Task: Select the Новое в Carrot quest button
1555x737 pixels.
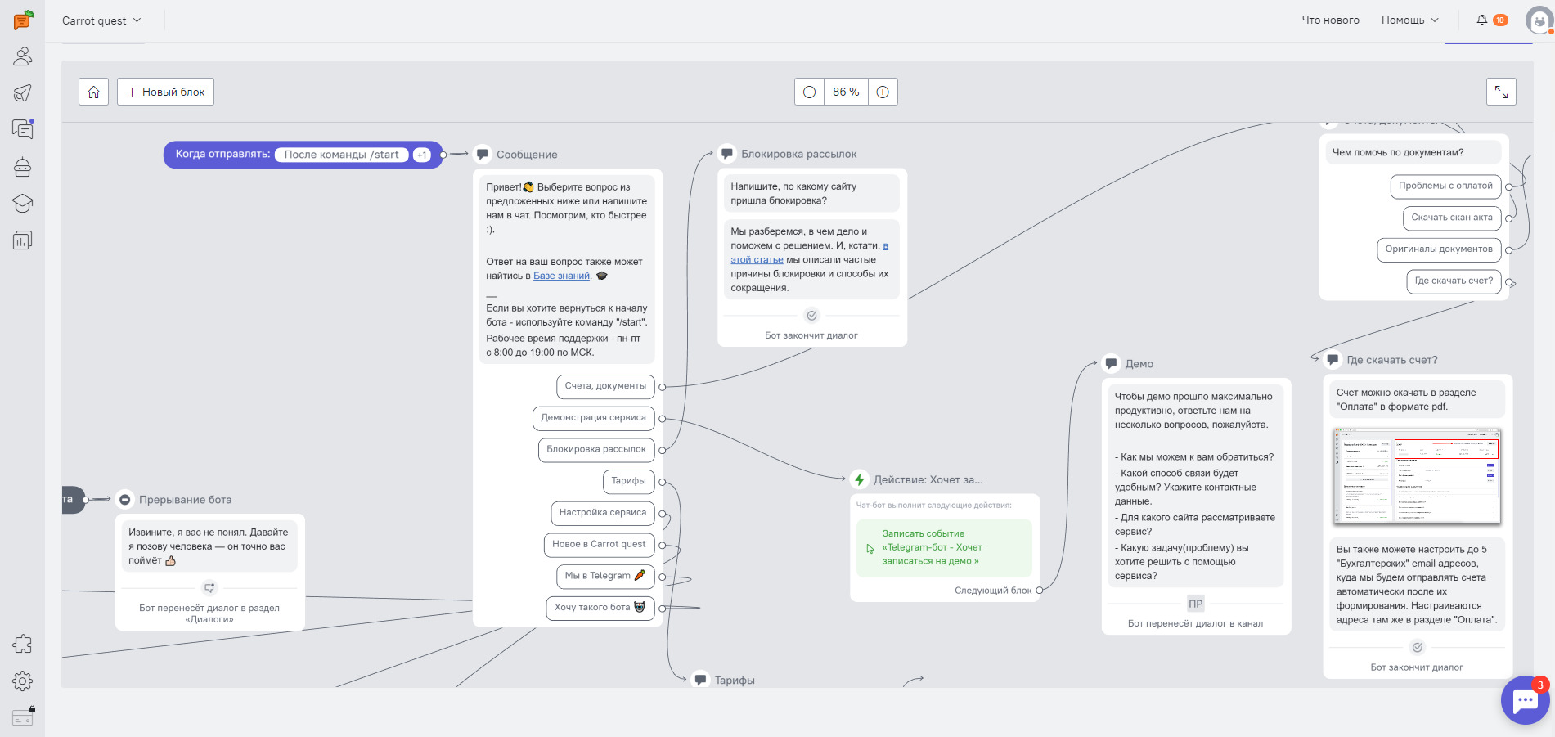Action: tap(599, 545)
